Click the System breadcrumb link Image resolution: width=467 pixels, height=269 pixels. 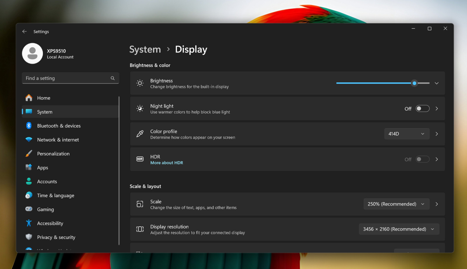pos(145,49)
